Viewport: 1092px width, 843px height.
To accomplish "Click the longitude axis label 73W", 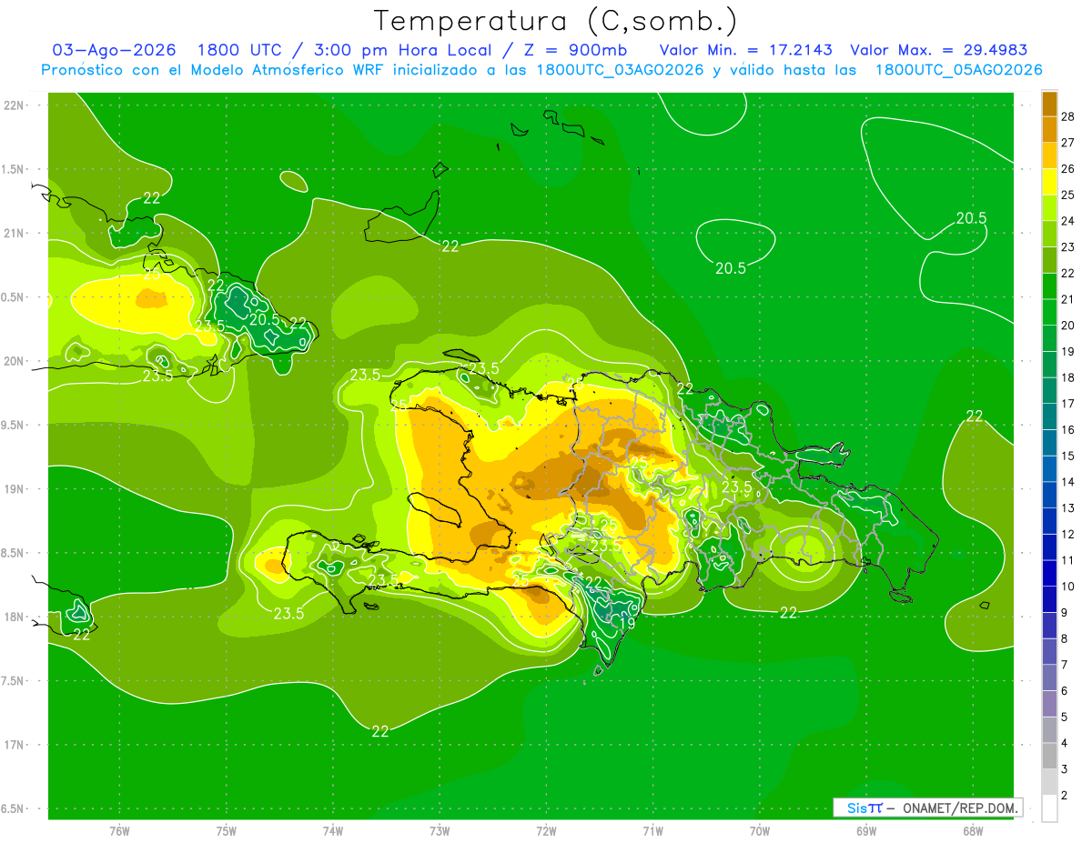I will click(440, 829).
